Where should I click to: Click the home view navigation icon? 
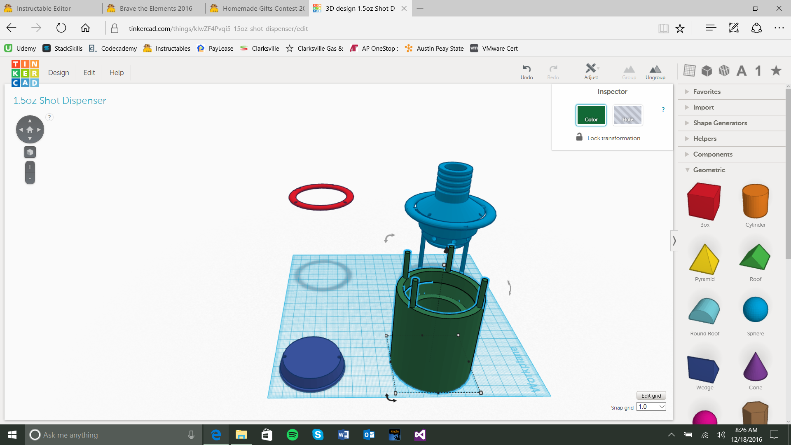(30, 130)
